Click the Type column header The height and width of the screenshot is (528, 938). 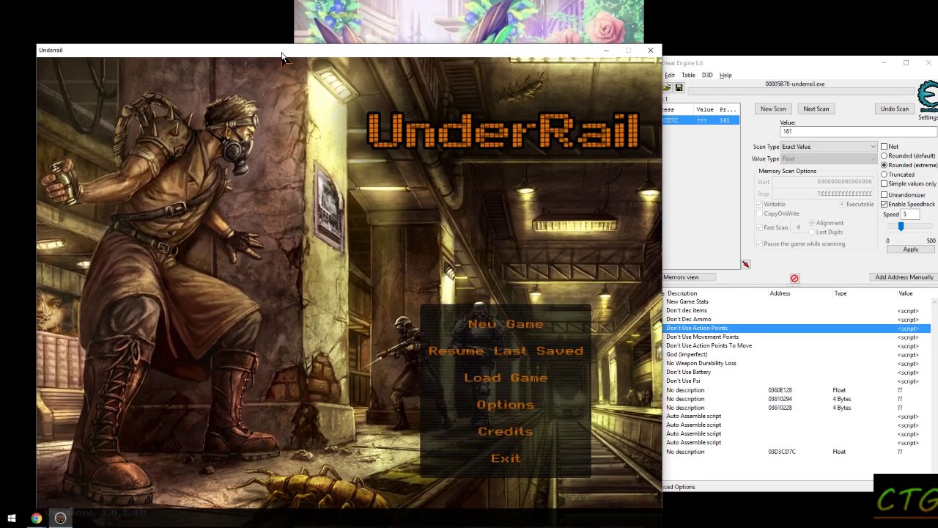click(841, 293)
